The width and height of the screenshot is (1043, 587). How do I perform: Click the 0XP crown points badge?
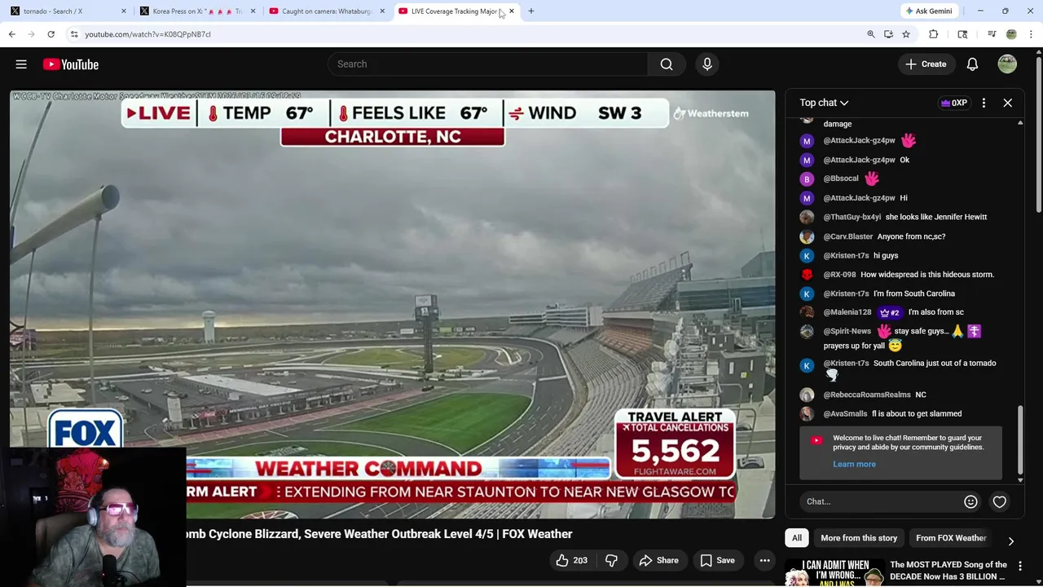coord(953,103)
